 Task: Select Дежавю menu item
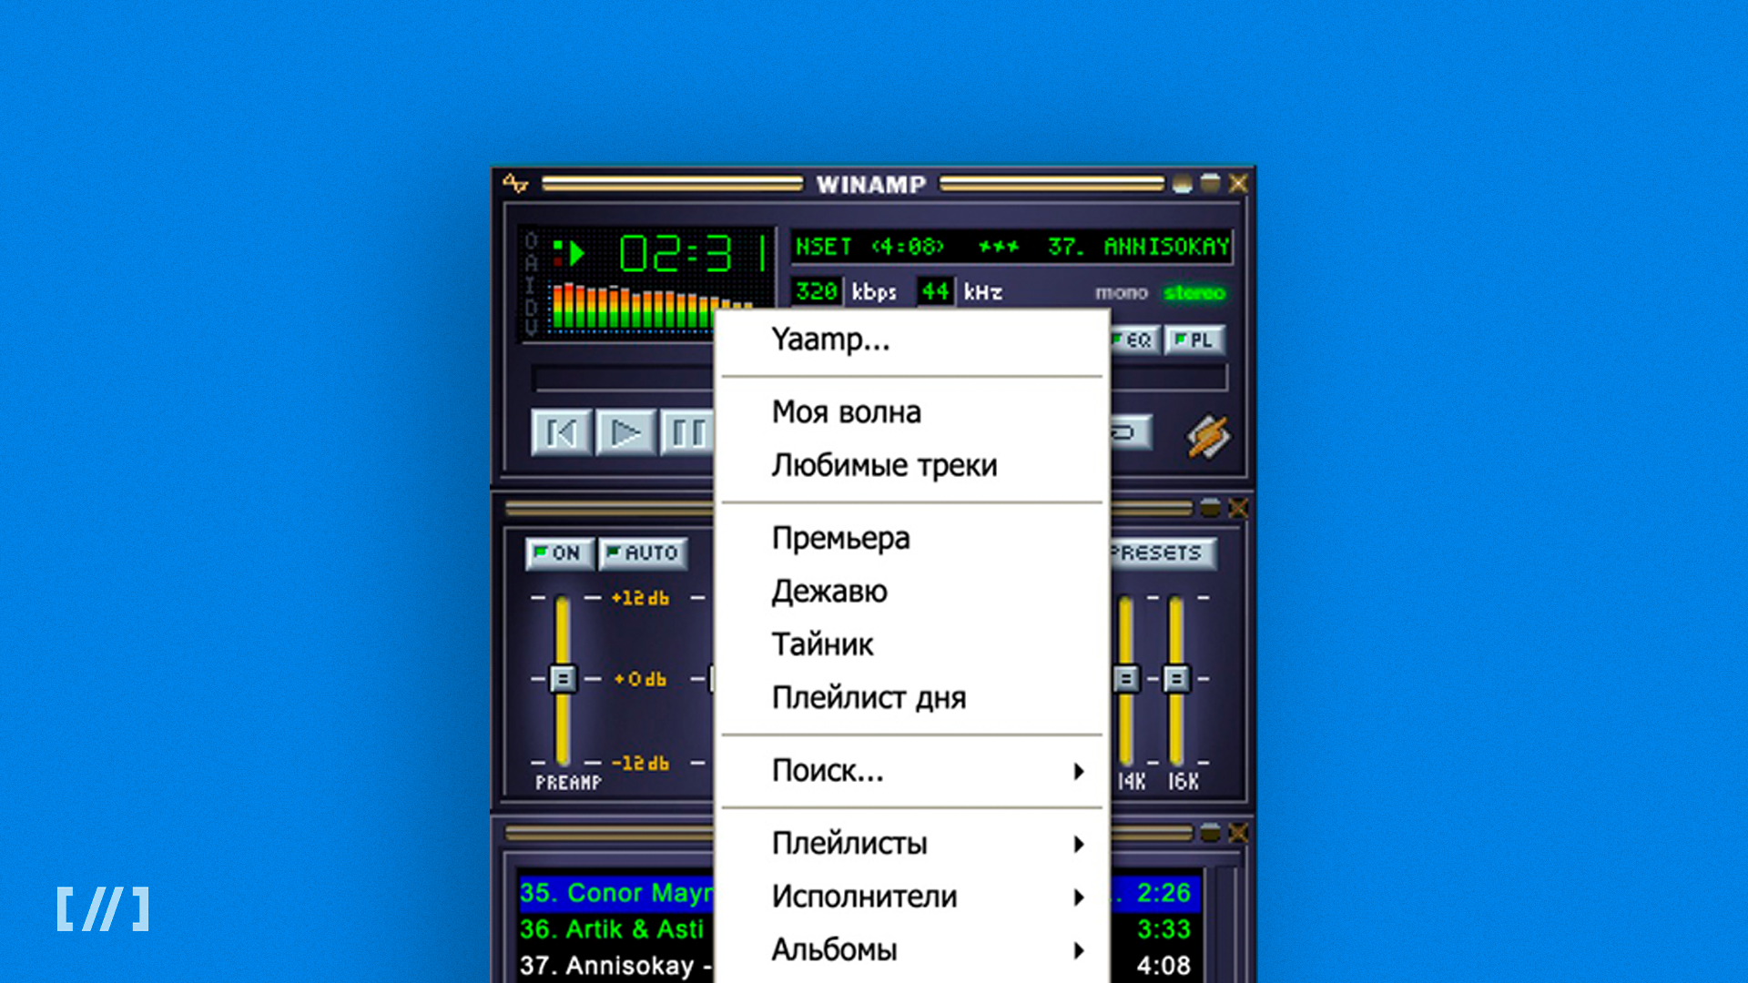pos(912,592)
